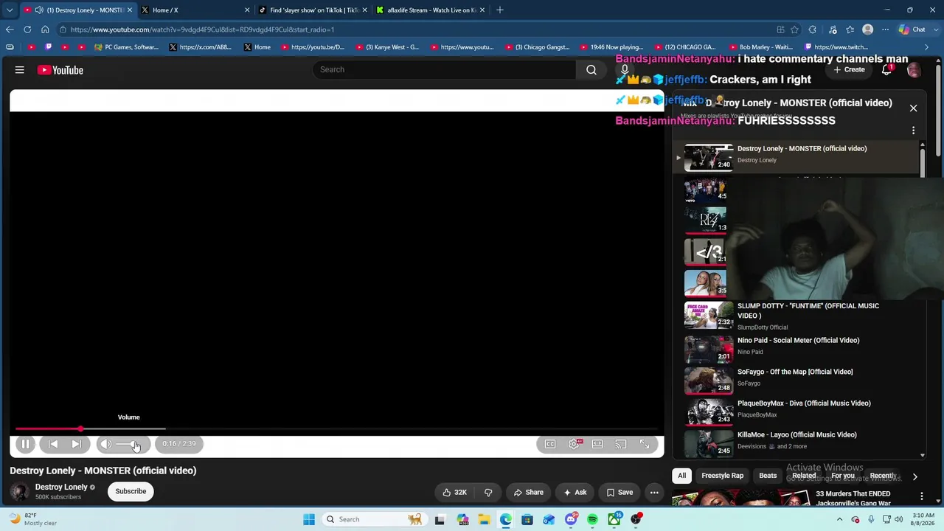944x531 pixels.
Task: Open the browser tab search dropdown
Action: click(10, 10)
